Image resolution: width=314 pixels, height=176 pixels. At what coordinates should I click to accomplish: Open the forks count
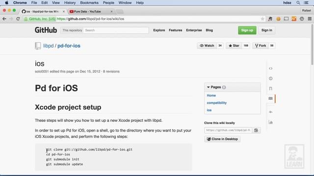coord(272,45)
